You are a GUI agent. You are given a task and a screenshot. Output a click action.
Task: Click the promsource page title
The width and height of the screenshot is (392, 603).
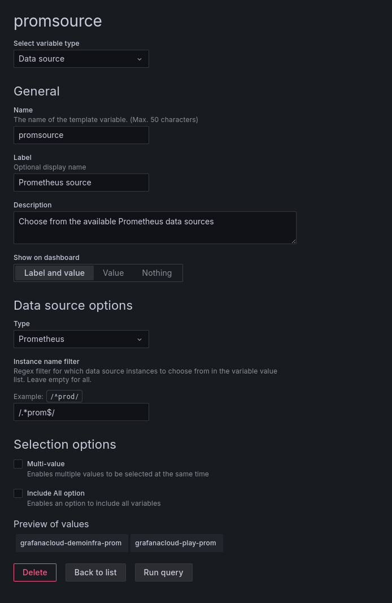[58, 21]
